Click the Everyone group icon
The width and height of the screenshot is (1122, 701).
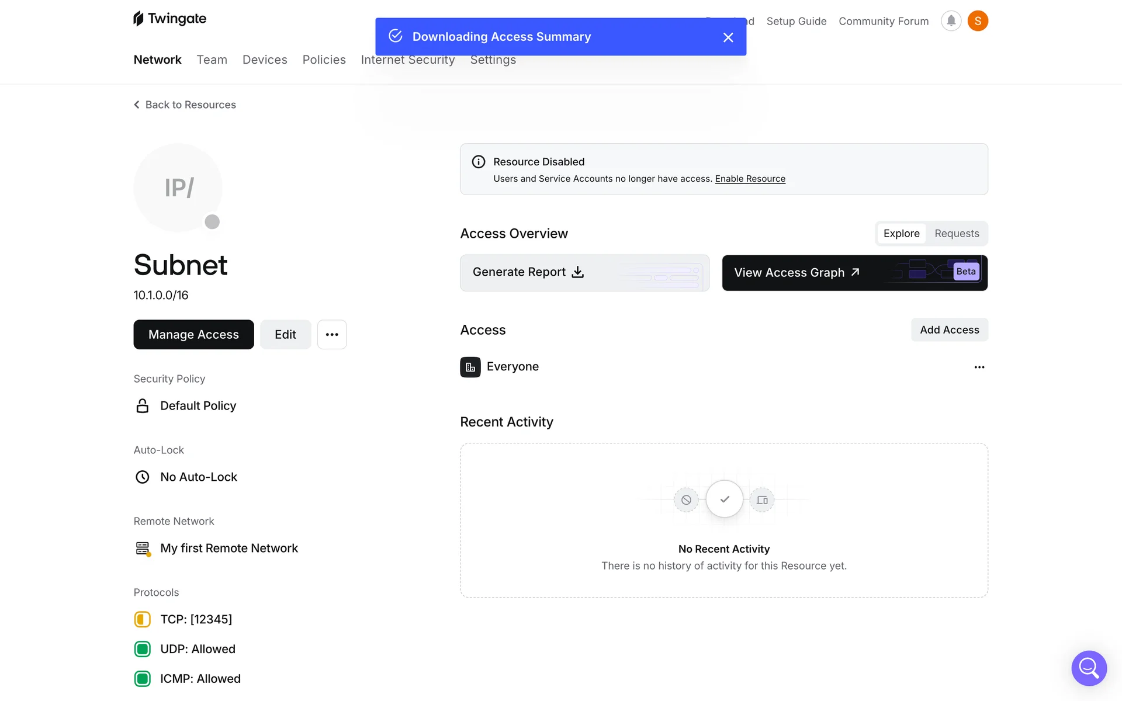tap(470, 367)
